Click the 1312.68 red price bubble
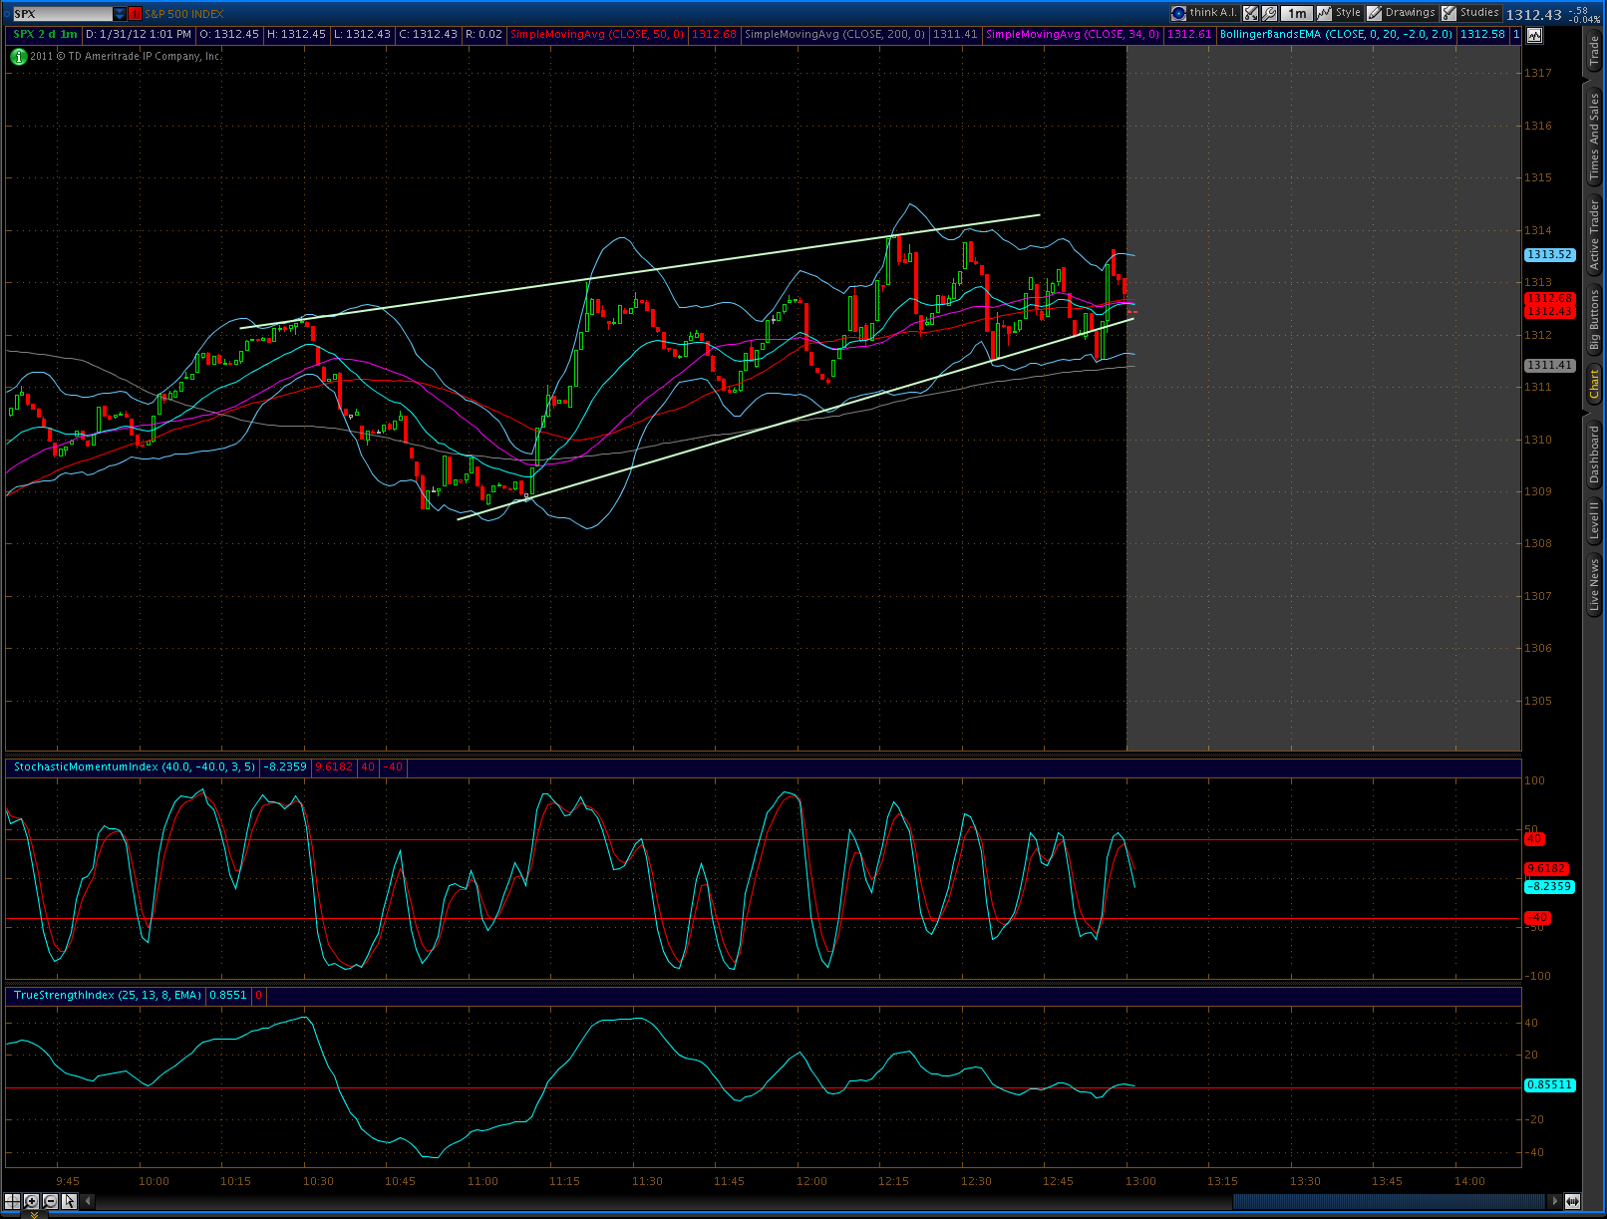 click(x=1549, y=298)
